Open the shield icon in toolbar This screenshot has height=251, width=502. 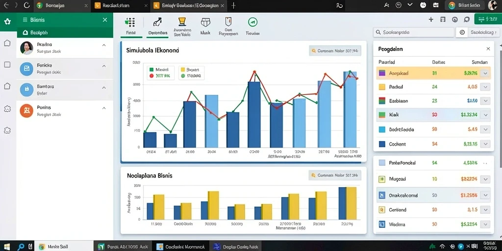click(228, 22)
